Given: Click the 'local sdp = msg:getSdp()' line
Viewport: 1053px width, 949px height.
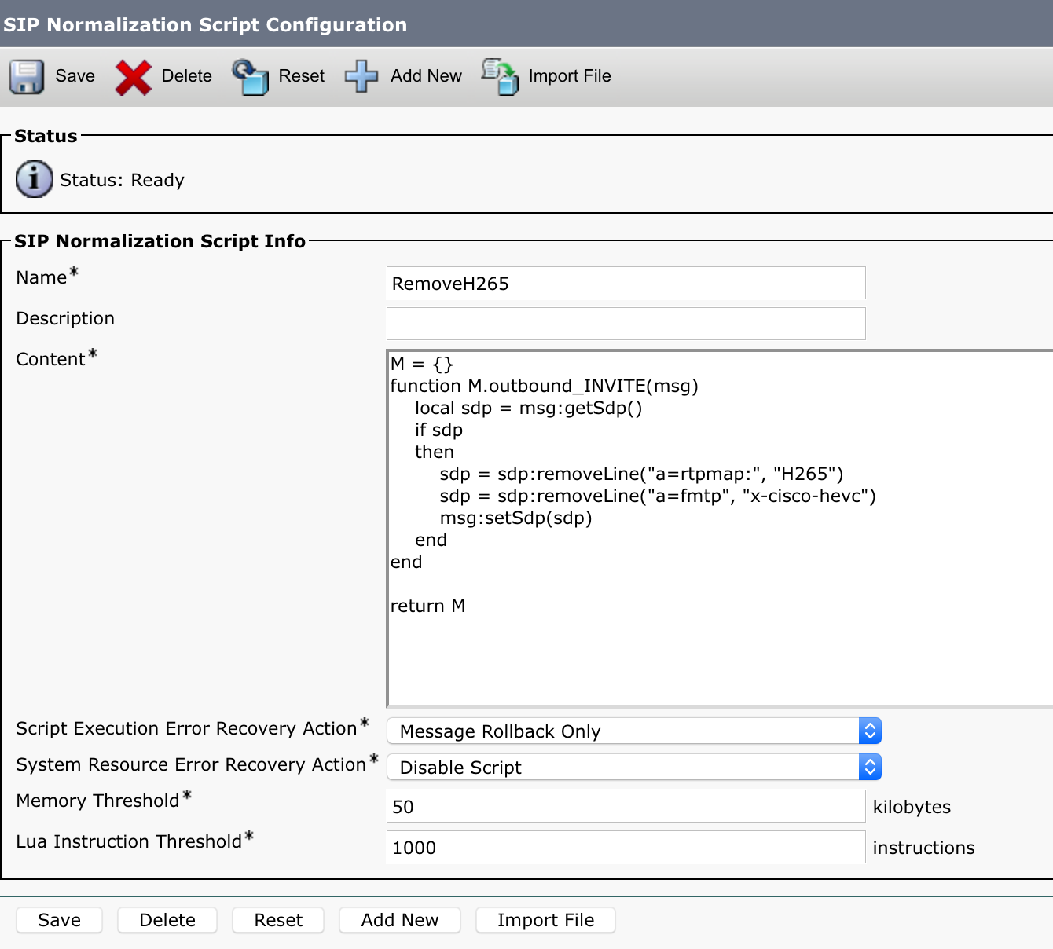Looking at the screenshot, I should [x=529, y=408].
